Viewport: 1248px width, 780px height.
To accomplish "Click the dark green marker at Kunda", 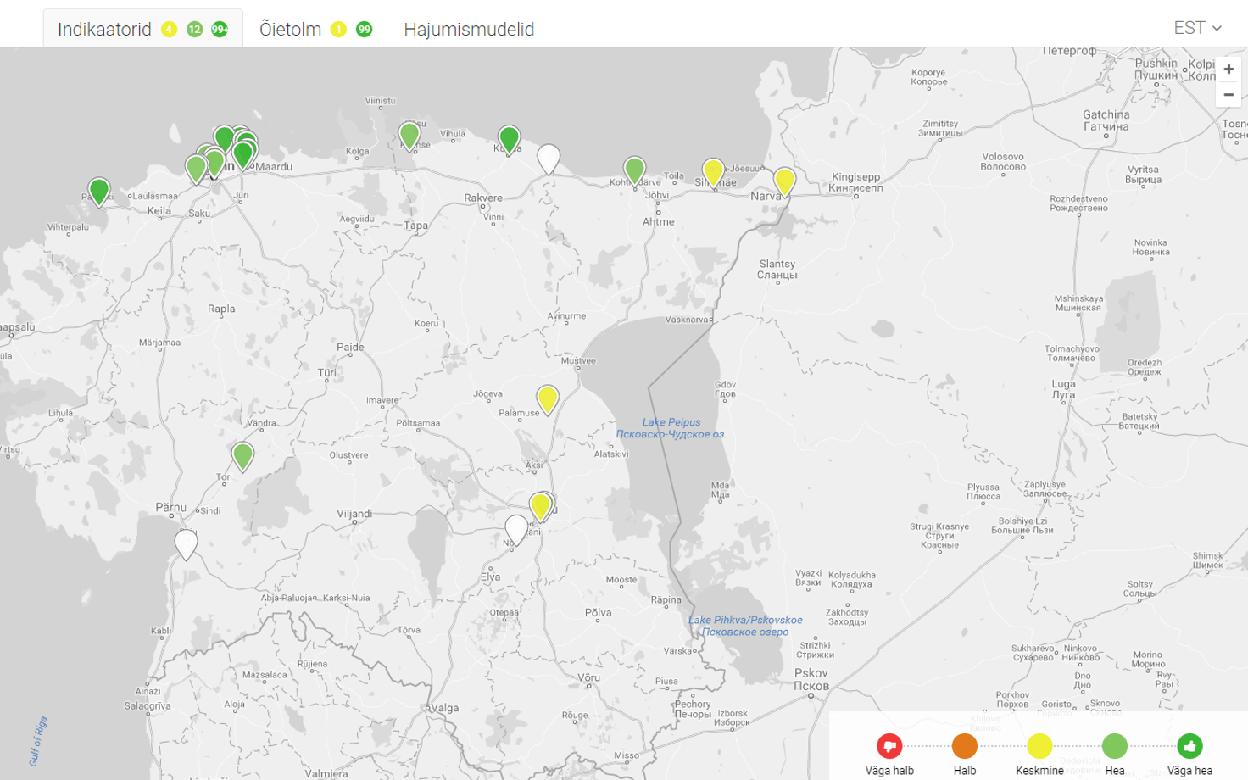I will [509, 139].
